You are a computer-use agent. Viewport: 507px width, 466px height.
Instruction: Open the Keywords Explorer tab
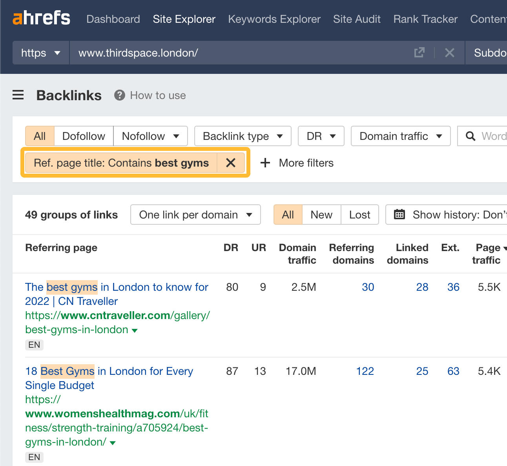[x=274, y=19]
